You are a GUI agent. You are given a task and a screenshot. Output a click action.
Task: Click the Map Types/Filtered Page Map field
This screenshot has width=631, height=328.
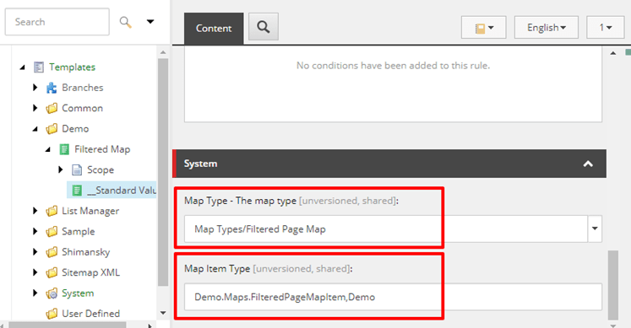click(x=386, y=229)
